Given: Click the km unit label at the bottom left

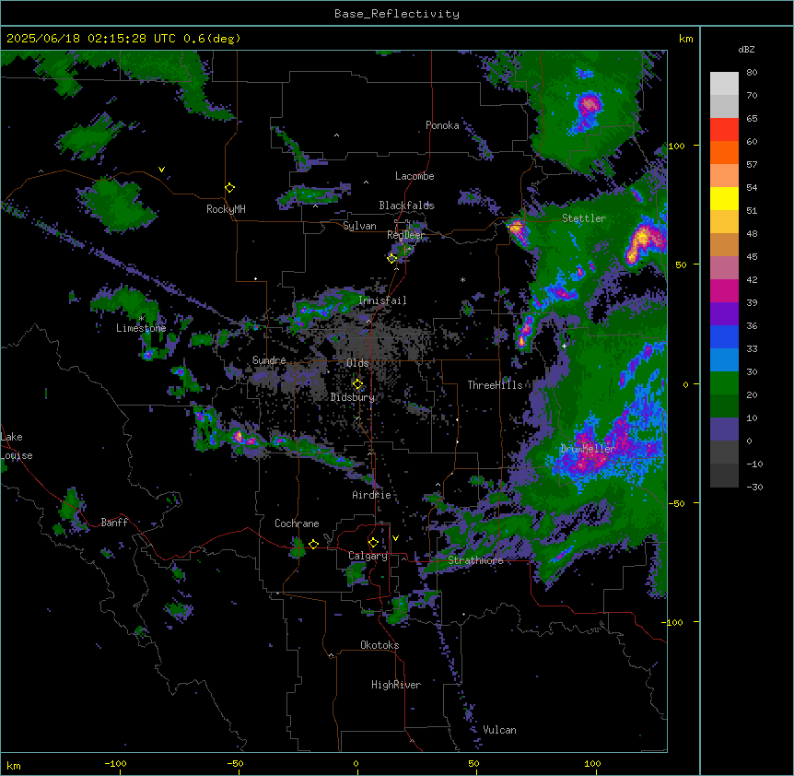Looking at the screenshot, I should coord(14,765).
